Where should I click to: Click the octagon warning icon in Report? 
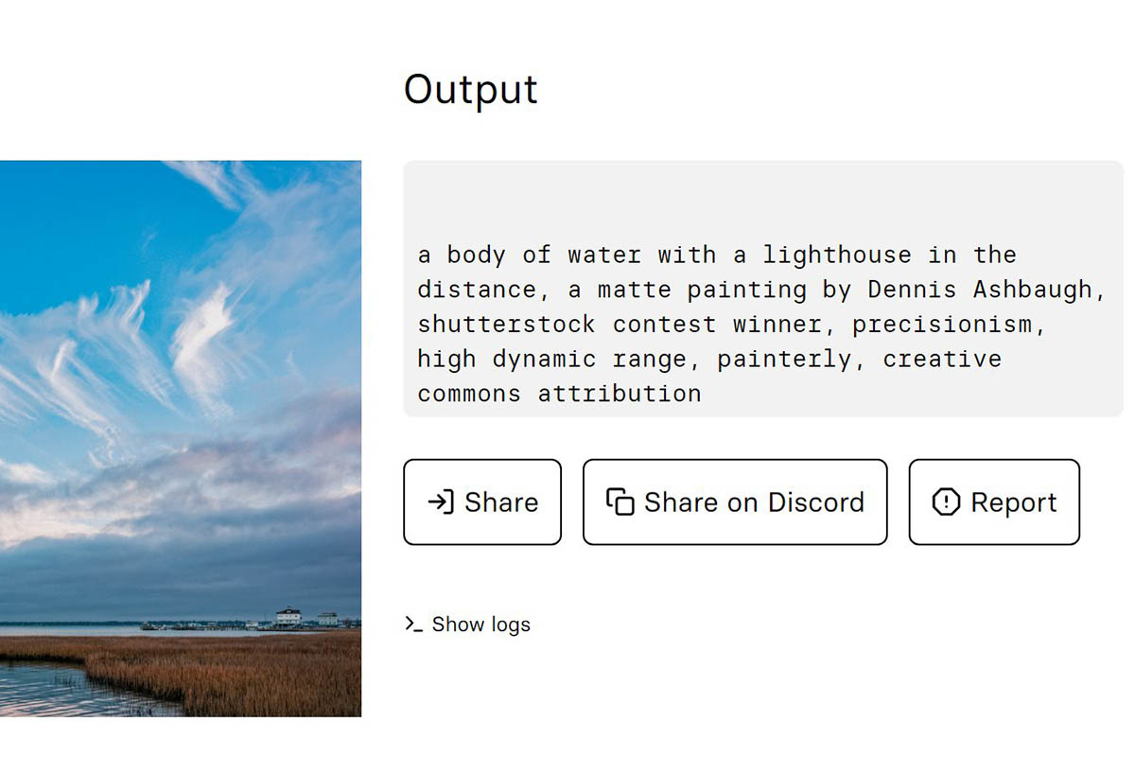[946, 502]
